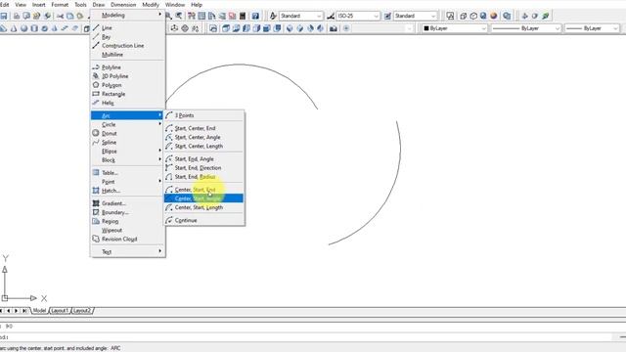626x352 pixels.
Task: Select the Sphere modeling tool icon
Action: tap(23, 28)
